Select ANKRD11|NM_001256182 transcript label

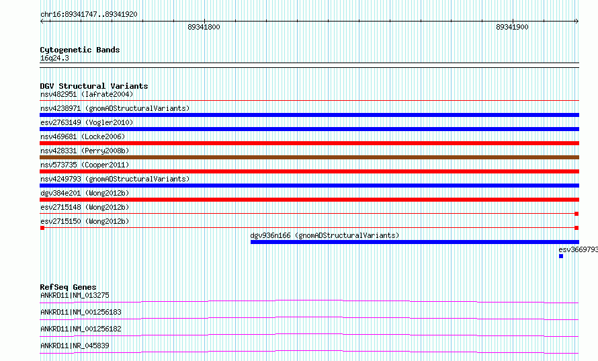[81, 329]
